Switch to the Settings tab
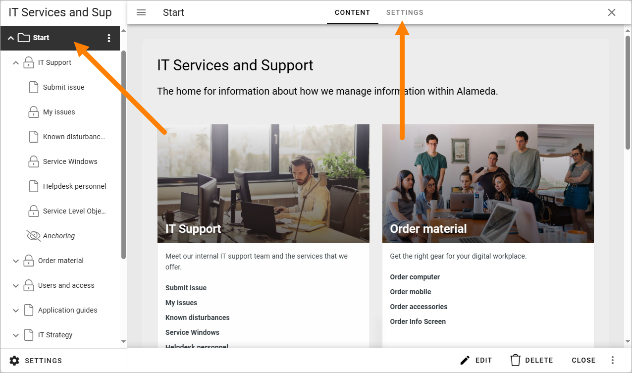 [x=405, y=12]
